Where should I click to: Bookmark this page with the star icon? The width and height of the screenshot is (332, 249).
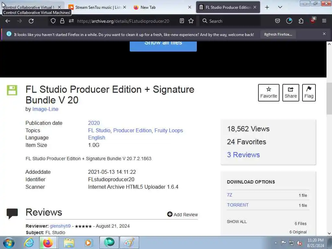pyautogui.click(x=191, y=21)
